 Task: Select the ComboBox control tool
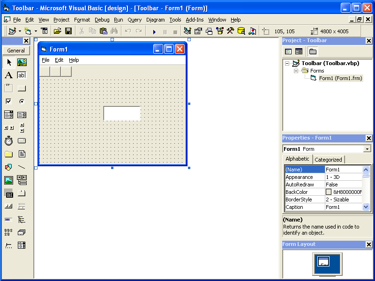(9, 115)
